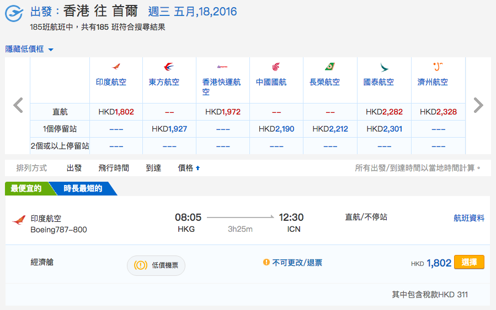Click the low-price ticket warning badge
Image resolution: width=496 pixels, height=310 pixels.
point(156,265)
